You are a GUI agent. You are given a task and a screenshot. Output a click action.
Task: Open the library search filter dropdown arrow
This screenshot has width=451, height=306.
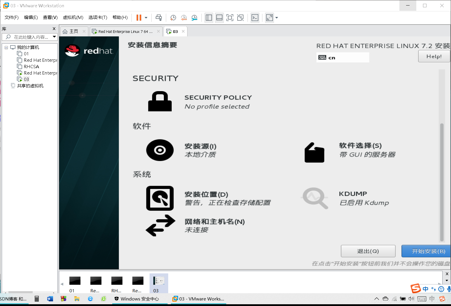point(54,37)
